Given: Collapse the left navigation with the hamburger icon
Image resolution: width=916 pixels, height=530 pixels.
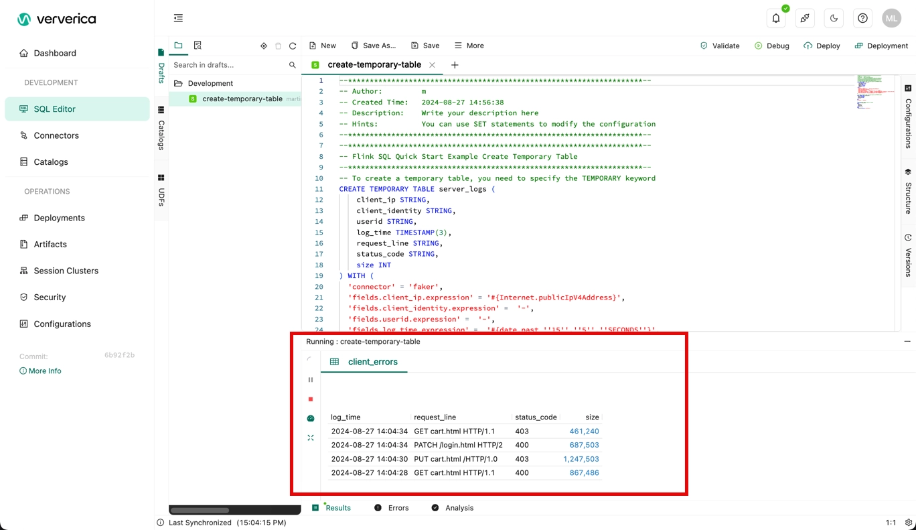Looking at the screenshot, I should pyautogui.click(x=178, y=18).
